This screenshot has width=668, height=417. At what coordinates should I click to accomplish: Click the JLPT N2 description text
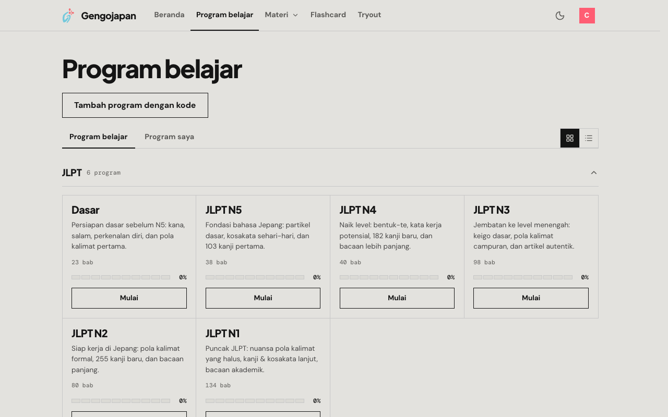click(x=128, y=359)
